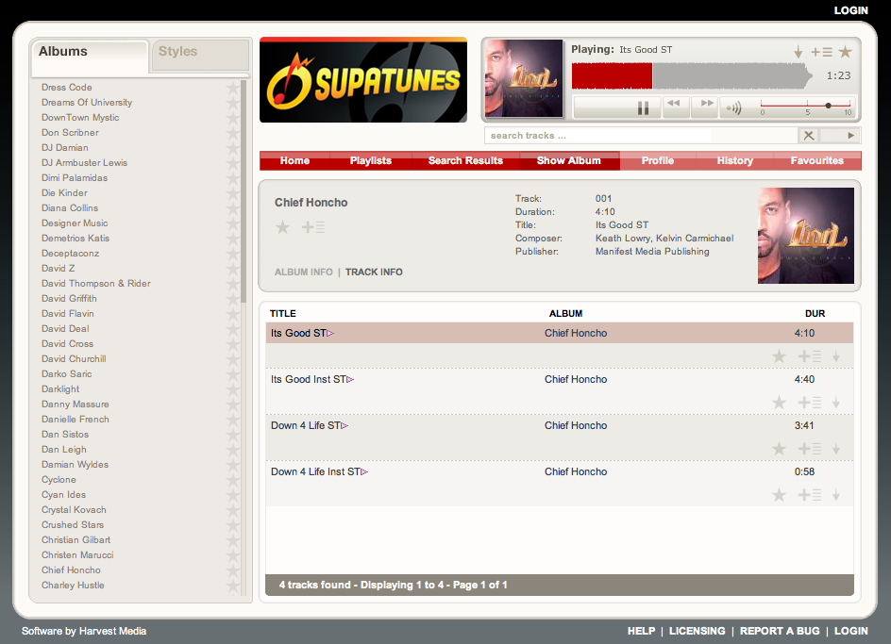This screenshot has width=891, height=644.
Task: Favourite the playing track in player header
Action: pyautogui.click(x=845, y=52)
